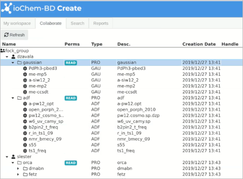Click the me-mp5 calculation icon
The width and height of the screenshot is (243, 179).
pyautogui.click(x=25, y=74)
